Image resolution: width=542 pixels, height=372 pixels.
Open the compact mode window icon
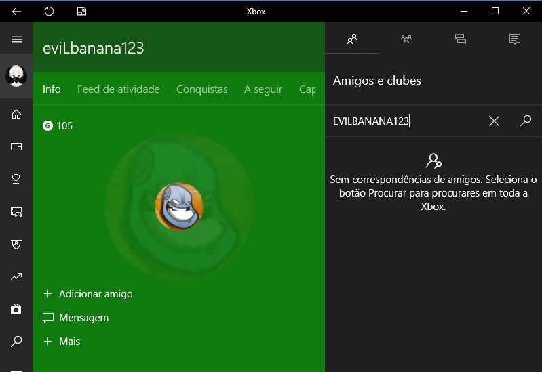click(x=81, y=12)
